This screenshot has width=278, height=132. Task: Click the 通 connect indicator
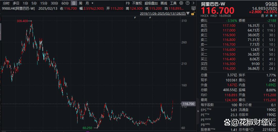tap(262, 16)
